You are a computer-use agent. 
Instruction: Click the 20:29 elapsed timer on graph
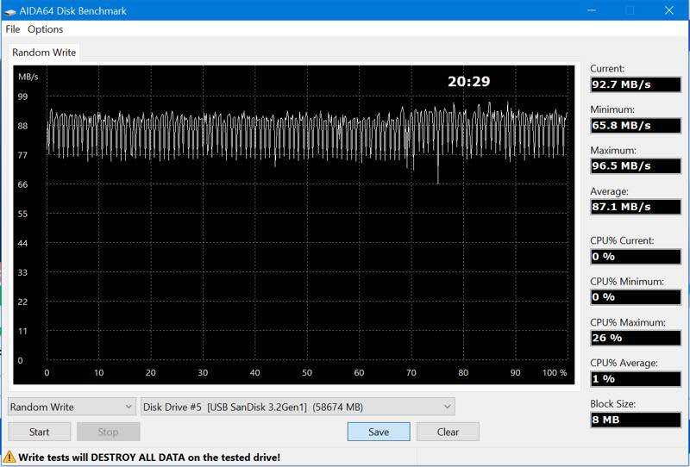pos(468,82)
